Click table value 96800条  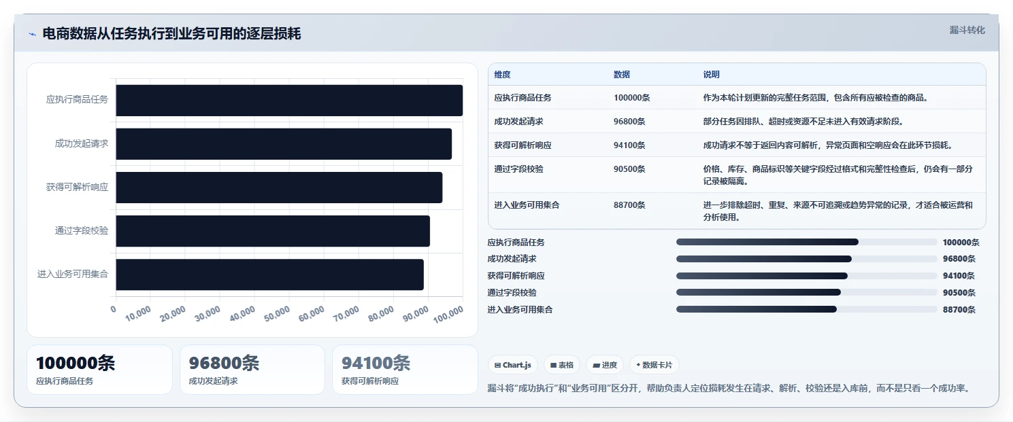click(630, 122)
